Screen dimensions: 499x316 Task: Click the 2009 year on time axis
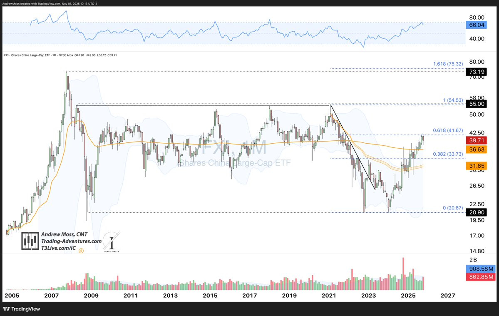click(91, 296)
